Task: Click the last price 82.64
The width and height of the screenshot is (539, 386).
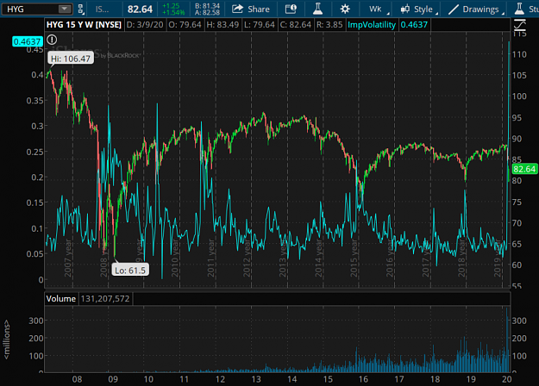Action: pos(140,9)
